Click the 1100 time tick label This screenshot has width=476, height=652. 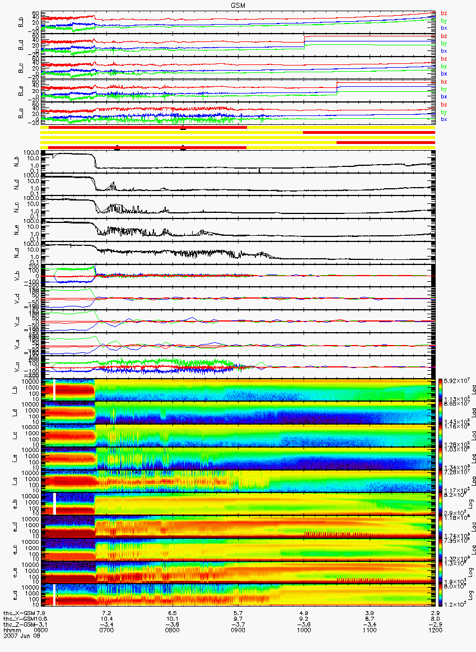(x=370, y=630)
